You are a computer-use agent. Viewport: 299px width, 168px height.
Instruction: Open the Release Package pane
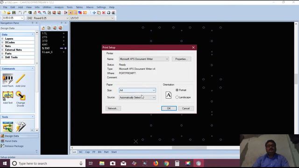coord(14,146)
